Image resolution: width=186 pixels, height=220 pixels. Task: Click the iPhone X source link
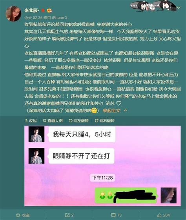point(60,18)
